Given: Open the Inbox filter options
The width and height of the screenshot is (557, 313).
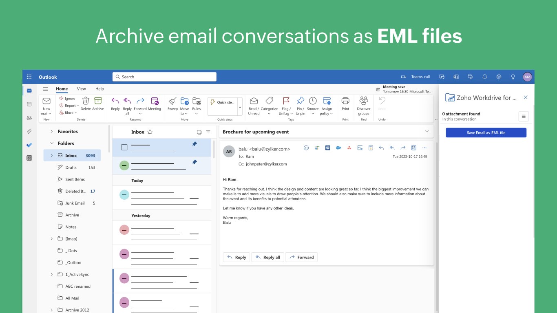Looking at the screenshot, I should (208, 132).
